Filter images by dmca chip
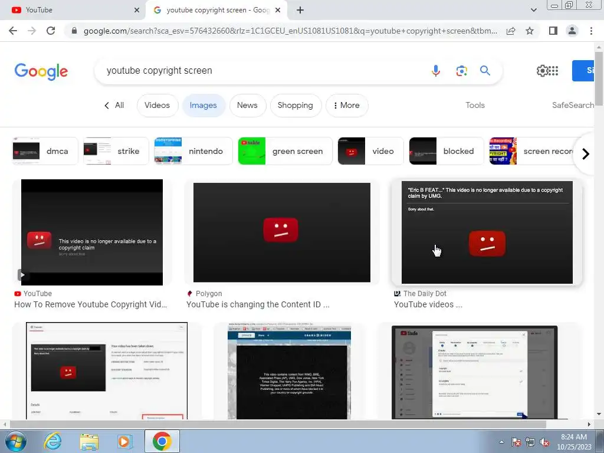The height and width of the screenshot is (453, 604). 45,151
